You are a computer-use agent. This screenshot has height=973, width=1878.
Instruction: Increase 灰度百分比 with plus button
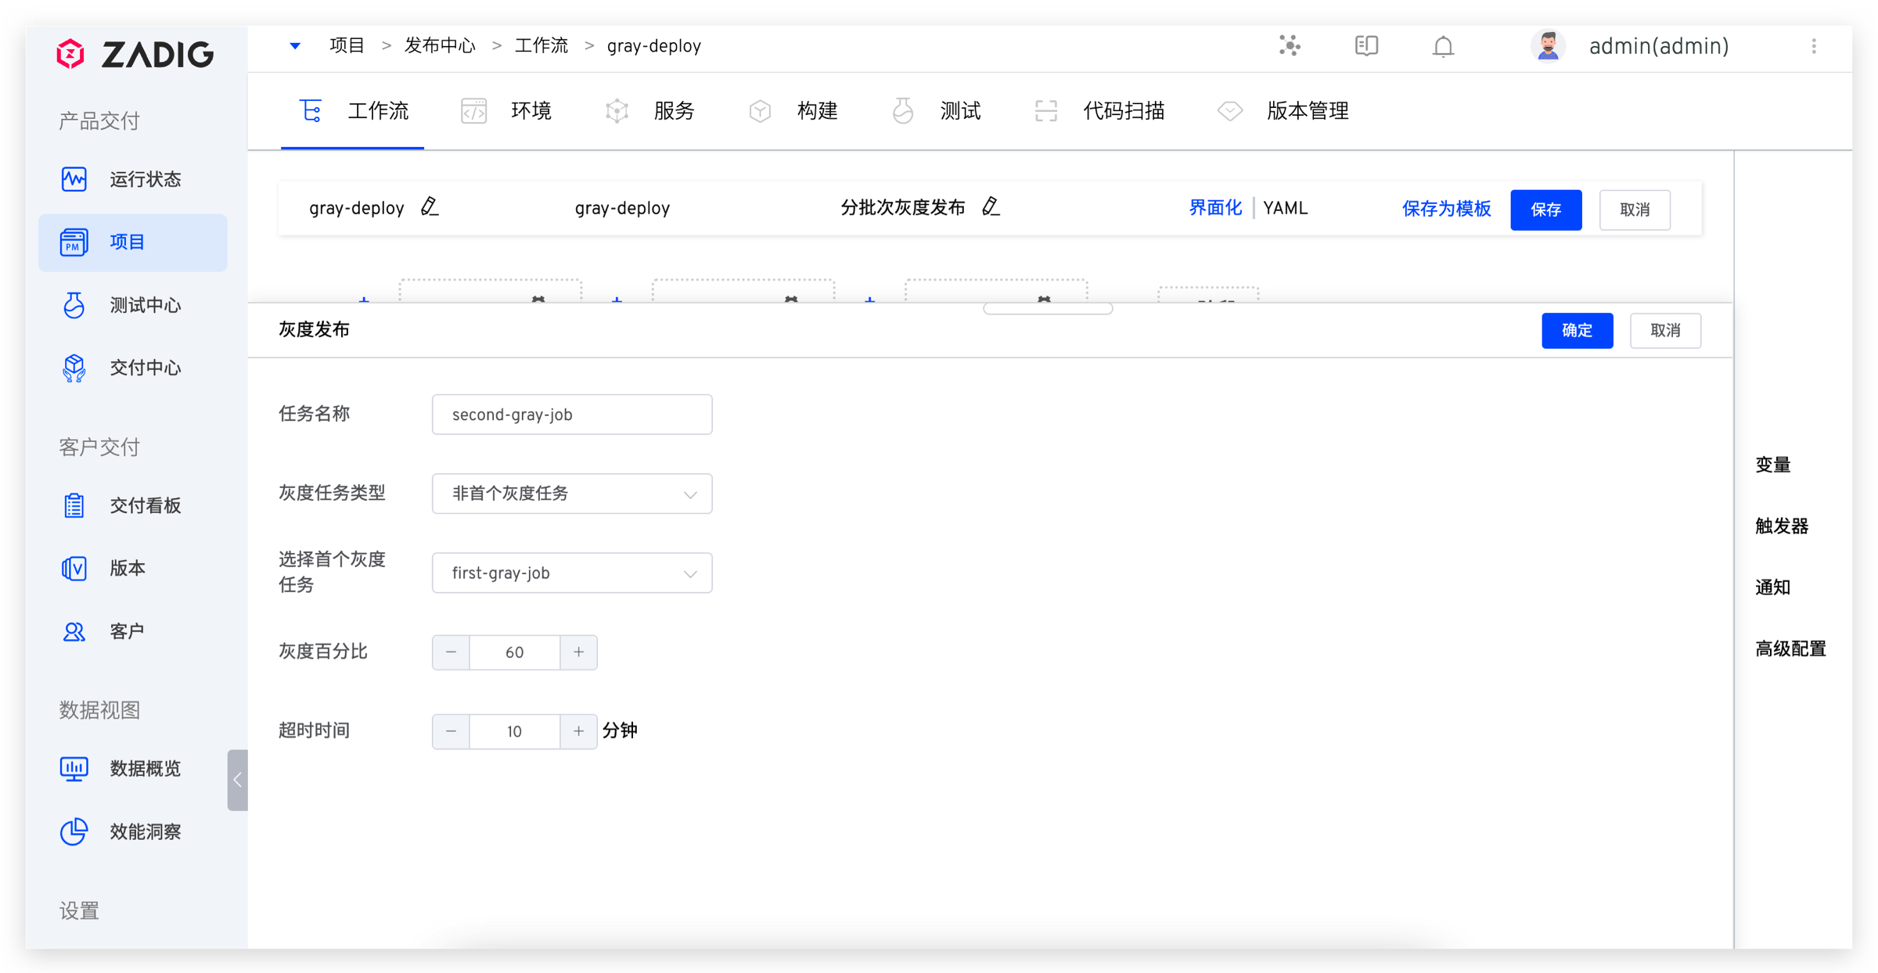pyautogui.click(x=578, y=652)
